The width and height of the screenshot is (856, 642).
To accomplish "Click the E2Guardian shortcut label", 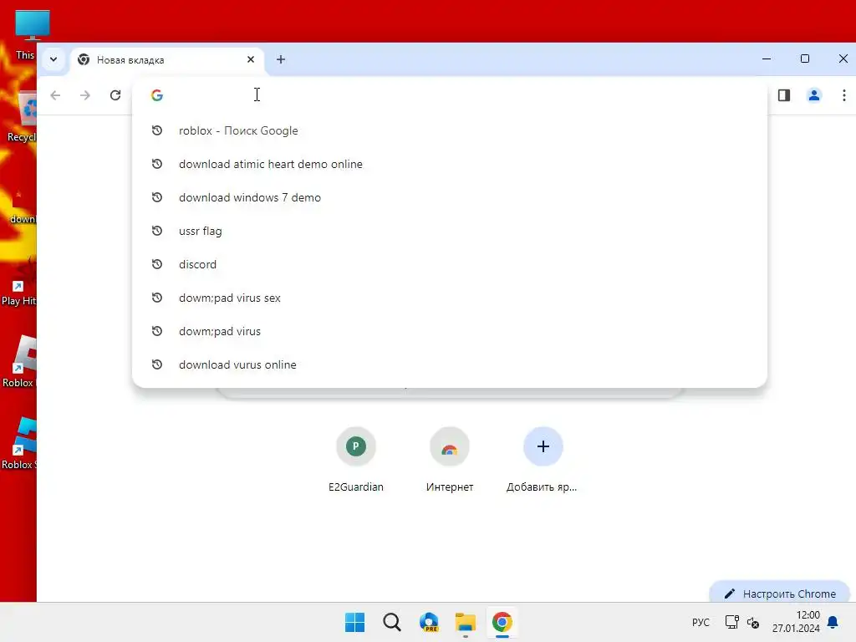I will (356, 487).
